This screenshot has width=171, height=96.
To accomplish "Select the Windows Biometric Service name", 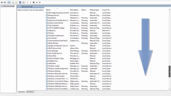I will click(58, 74).
